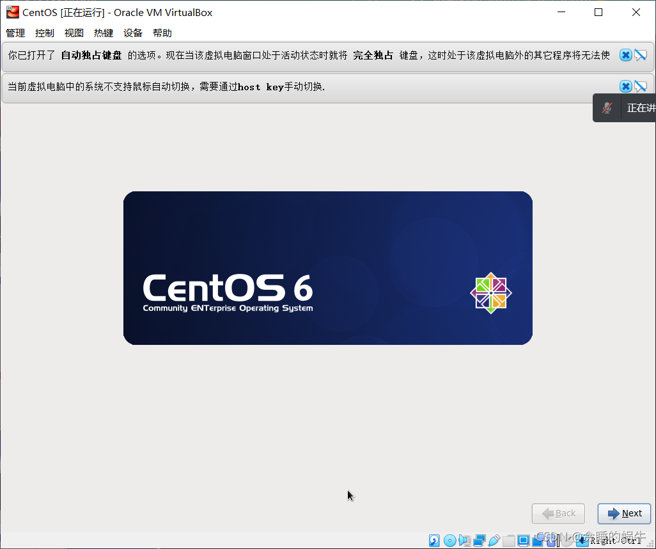Minimize the VirtualBox window
The image size is (656, 549).
pyautogui.click(x=561, y=12)
